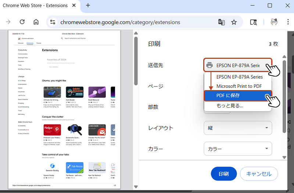Click the Extensions heading in preview
The image size is (294, 193).
pyautogui.click(x=50, y=50)
